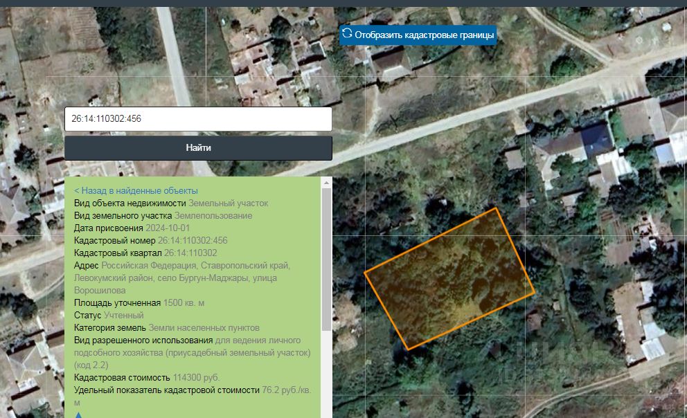Click category value 'Земли населенных пунктов'

click(x=204, y=328)
